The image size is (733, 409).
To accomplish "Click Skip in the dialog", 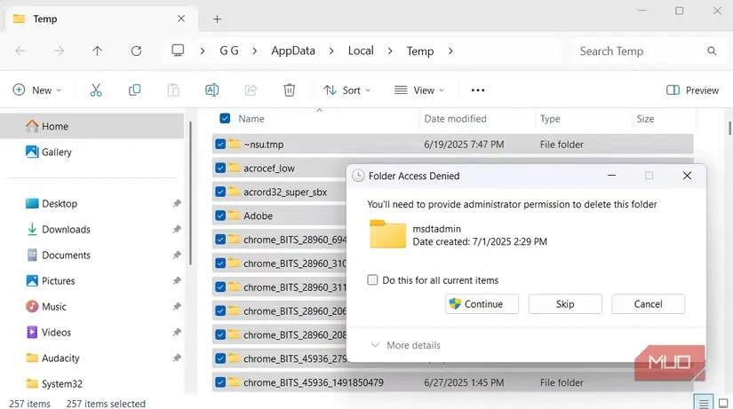I will click(565, 304).
